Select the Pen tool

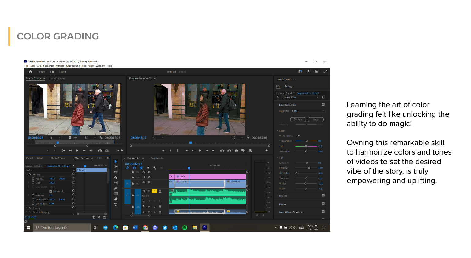116,188
